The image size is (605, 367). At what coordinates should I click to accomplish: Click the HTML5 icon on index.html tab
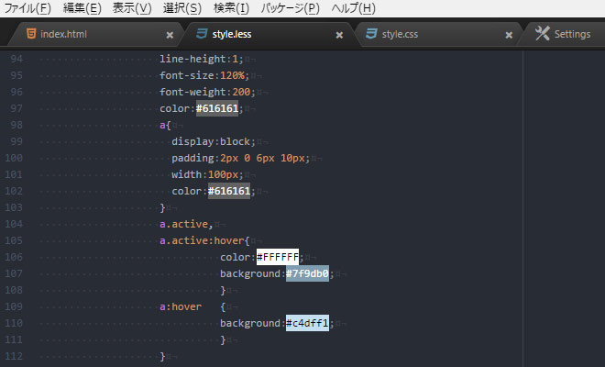(32, 34)
